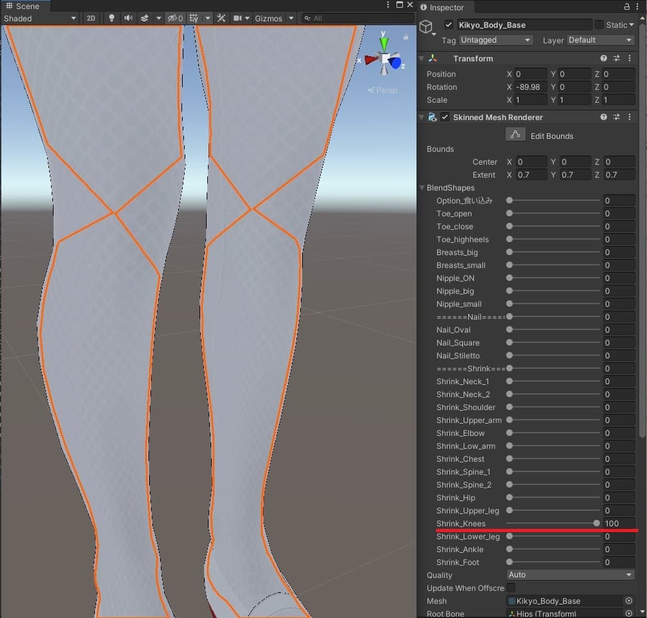Click the scene camera settings icon
The width and height of the screenshot is (647, 618).
(238, 18)
